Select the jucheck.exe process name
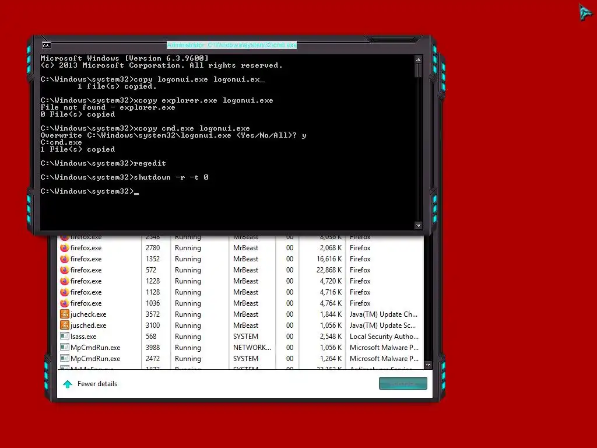Screen dimensions: 597x448 tap(89, 314)
